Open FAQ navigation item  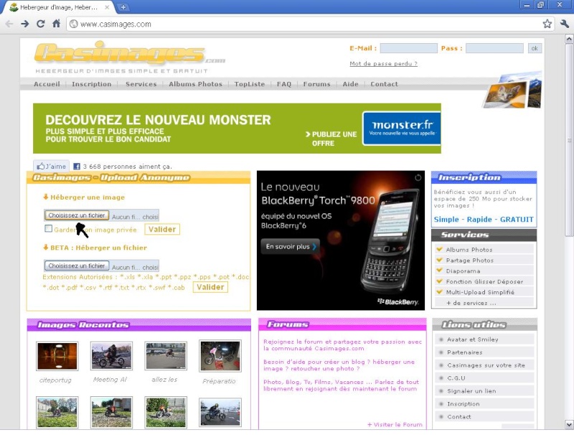(284, 84)
